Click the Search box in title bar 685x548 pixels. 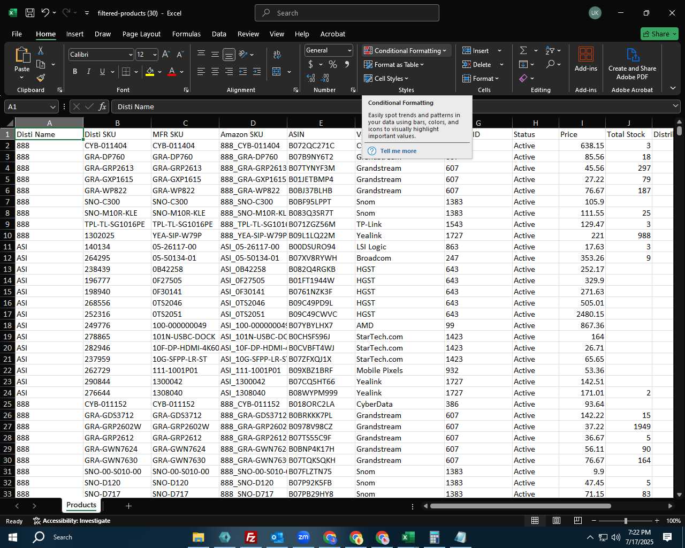(x=347, y=13)
